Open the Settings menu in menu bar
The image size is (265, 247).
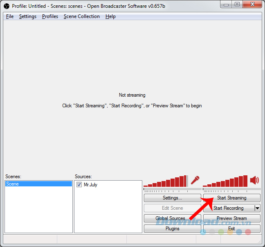coord(28,16)
